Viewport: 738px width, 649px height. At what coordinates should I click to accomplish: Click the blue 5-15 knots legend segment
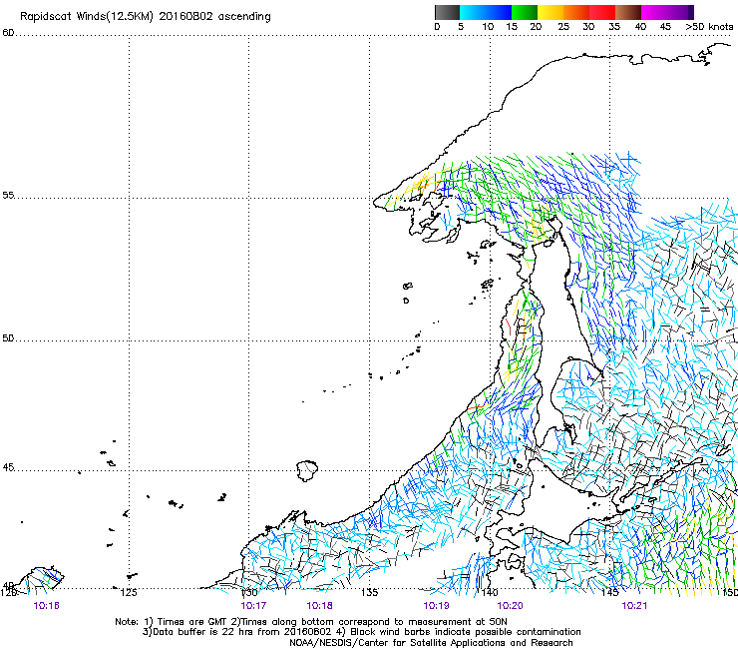(486, 12)
